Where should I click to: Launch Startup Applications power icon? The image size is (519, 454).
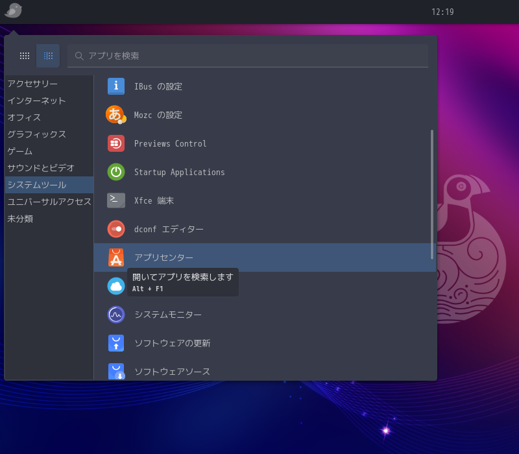(x=116, y=172)
